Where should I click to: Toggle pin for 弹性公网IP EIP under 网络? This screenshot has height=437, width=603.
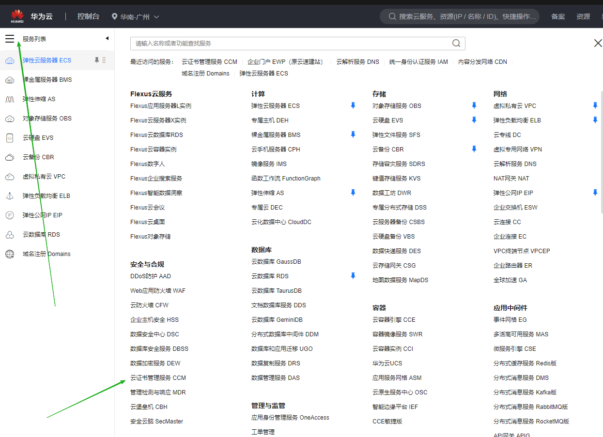(595, 193)
